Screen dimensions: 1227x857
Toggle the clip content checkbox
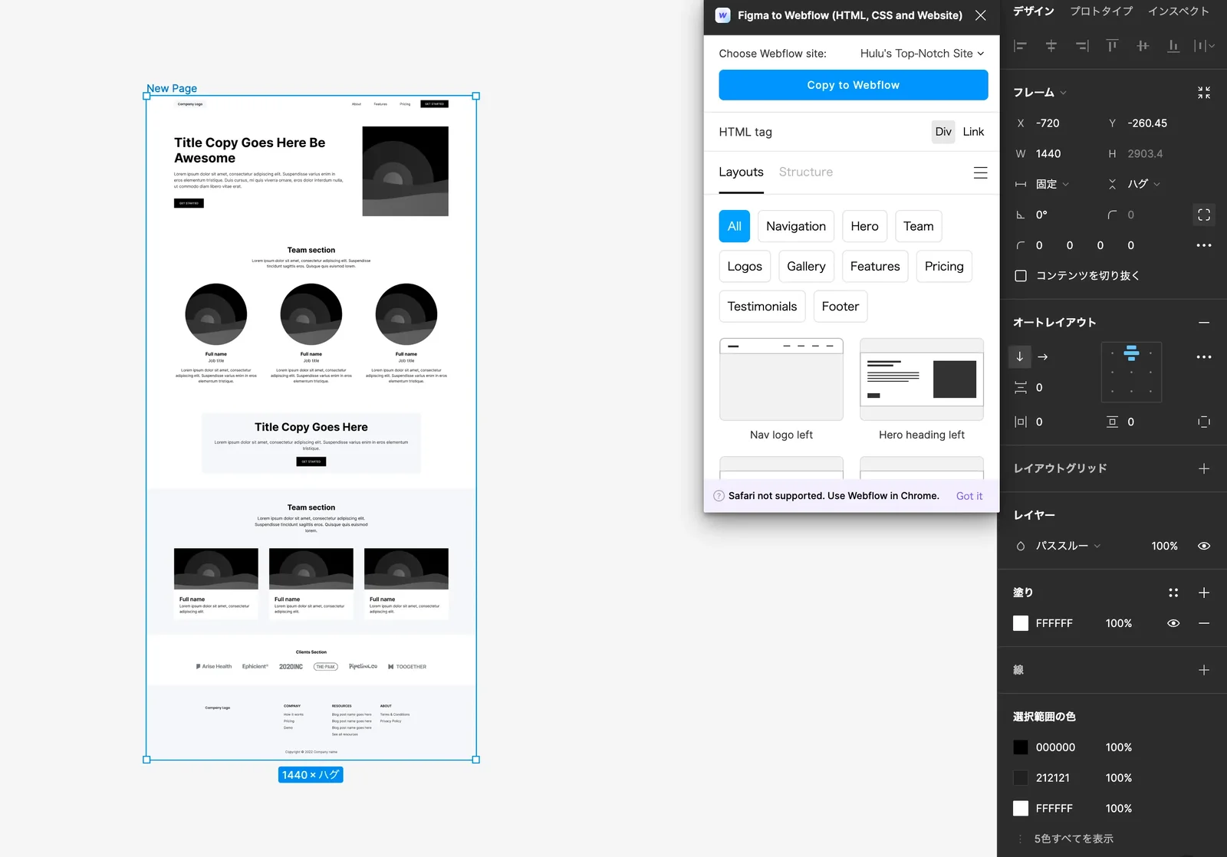coord(1021,276)
